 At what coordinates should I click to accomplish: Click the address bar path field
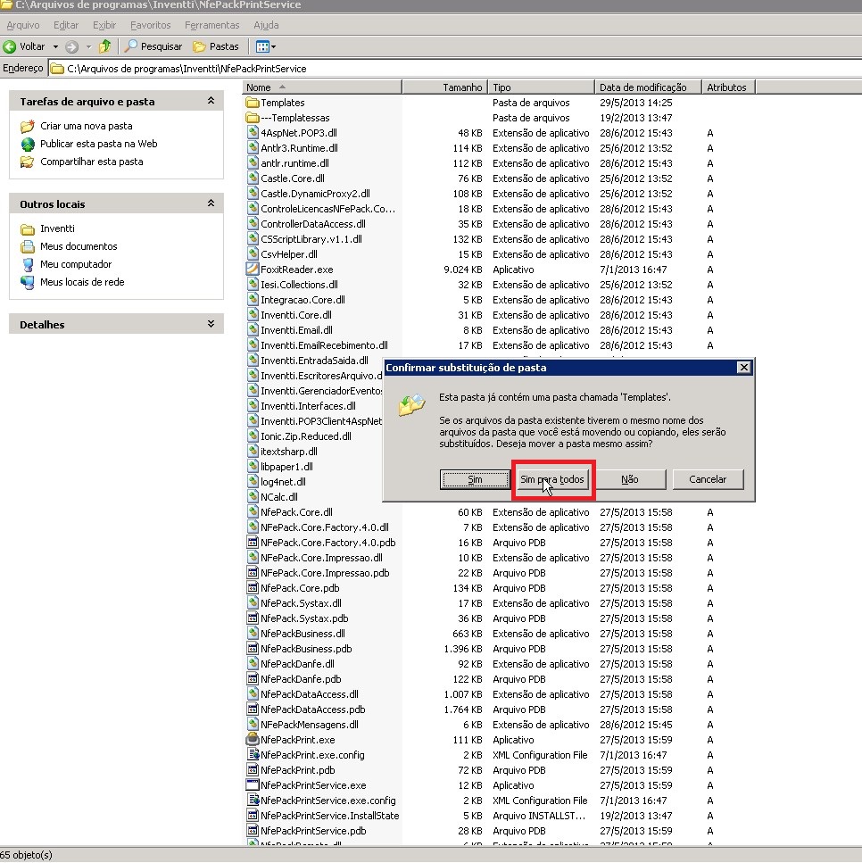[x=446, y=69]
